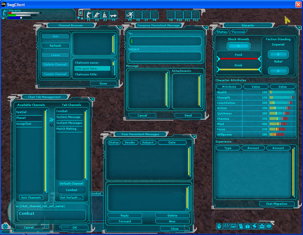The height and width of the screenshot is (235, 303).
Task: Click the << arrows to remove a tab channel
Action: 52,125
